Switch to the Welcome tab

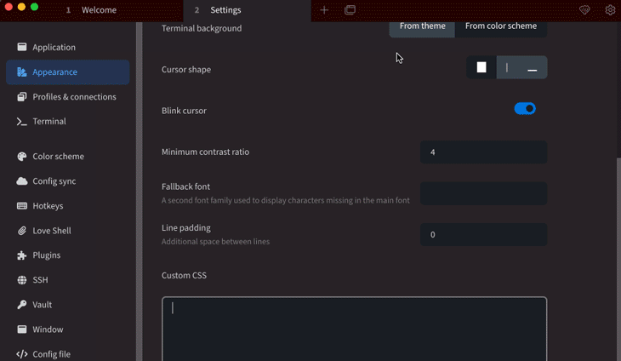[x=99, y=10]
